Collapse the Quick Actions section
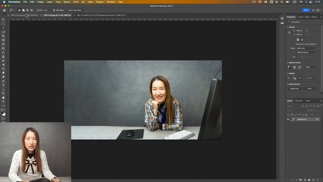 pos(288,84)
